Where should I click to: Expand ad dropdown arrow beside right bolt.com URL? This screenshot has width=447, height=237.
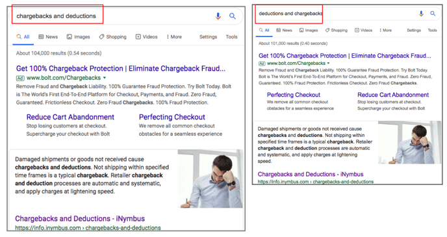328,63
